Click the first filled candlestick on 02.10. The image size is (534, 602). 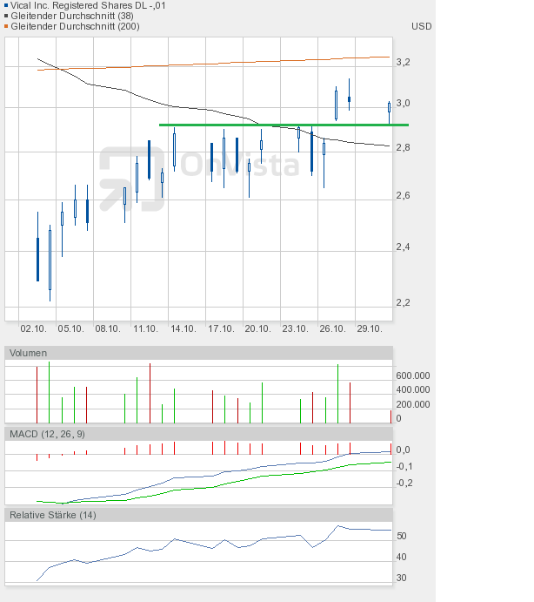click(37, 260)
